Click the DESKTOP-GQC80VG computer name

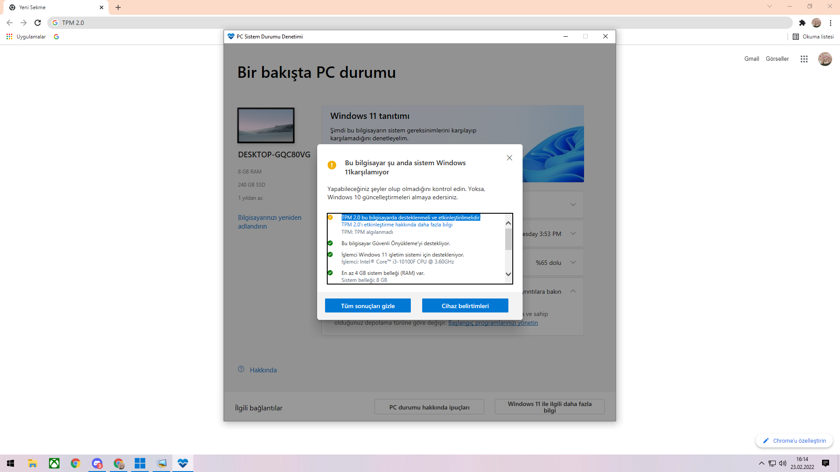274,155
